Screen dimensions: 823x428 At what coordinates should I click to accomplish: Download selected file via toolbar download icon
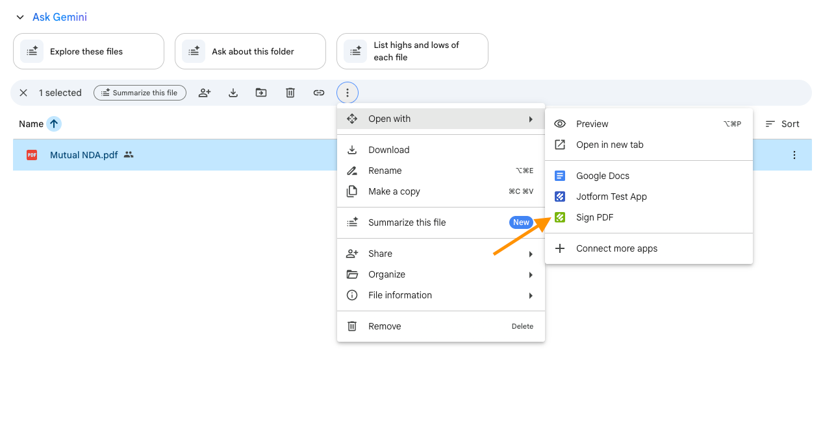[233, 93]
